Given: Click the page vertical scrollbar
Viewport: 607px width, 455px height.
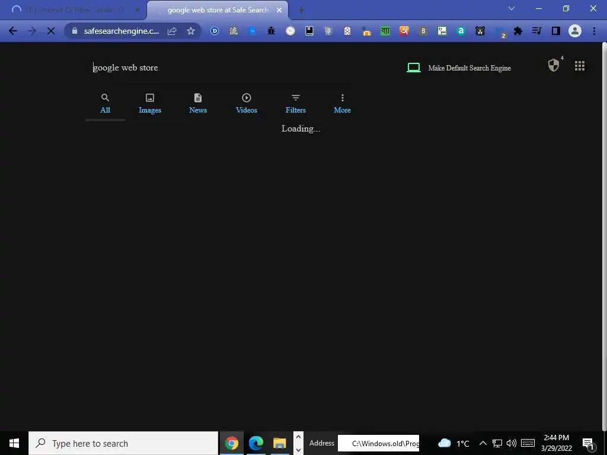Looking at the screenshot, I should (x=604, y=236).
